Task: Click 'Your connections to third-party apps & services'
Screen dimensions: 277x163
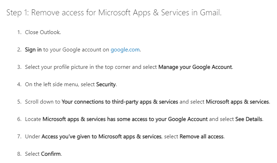Action: point(120,102)
